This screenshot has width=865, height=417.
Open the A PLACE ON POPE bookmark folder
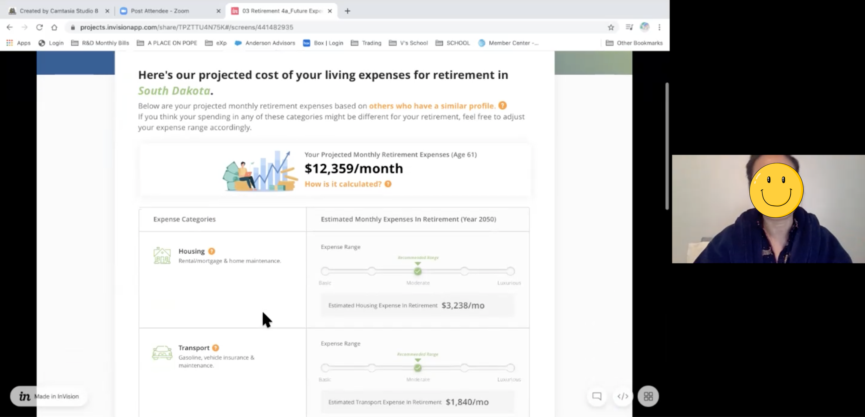pyautogui.click(x=167, y=43)
